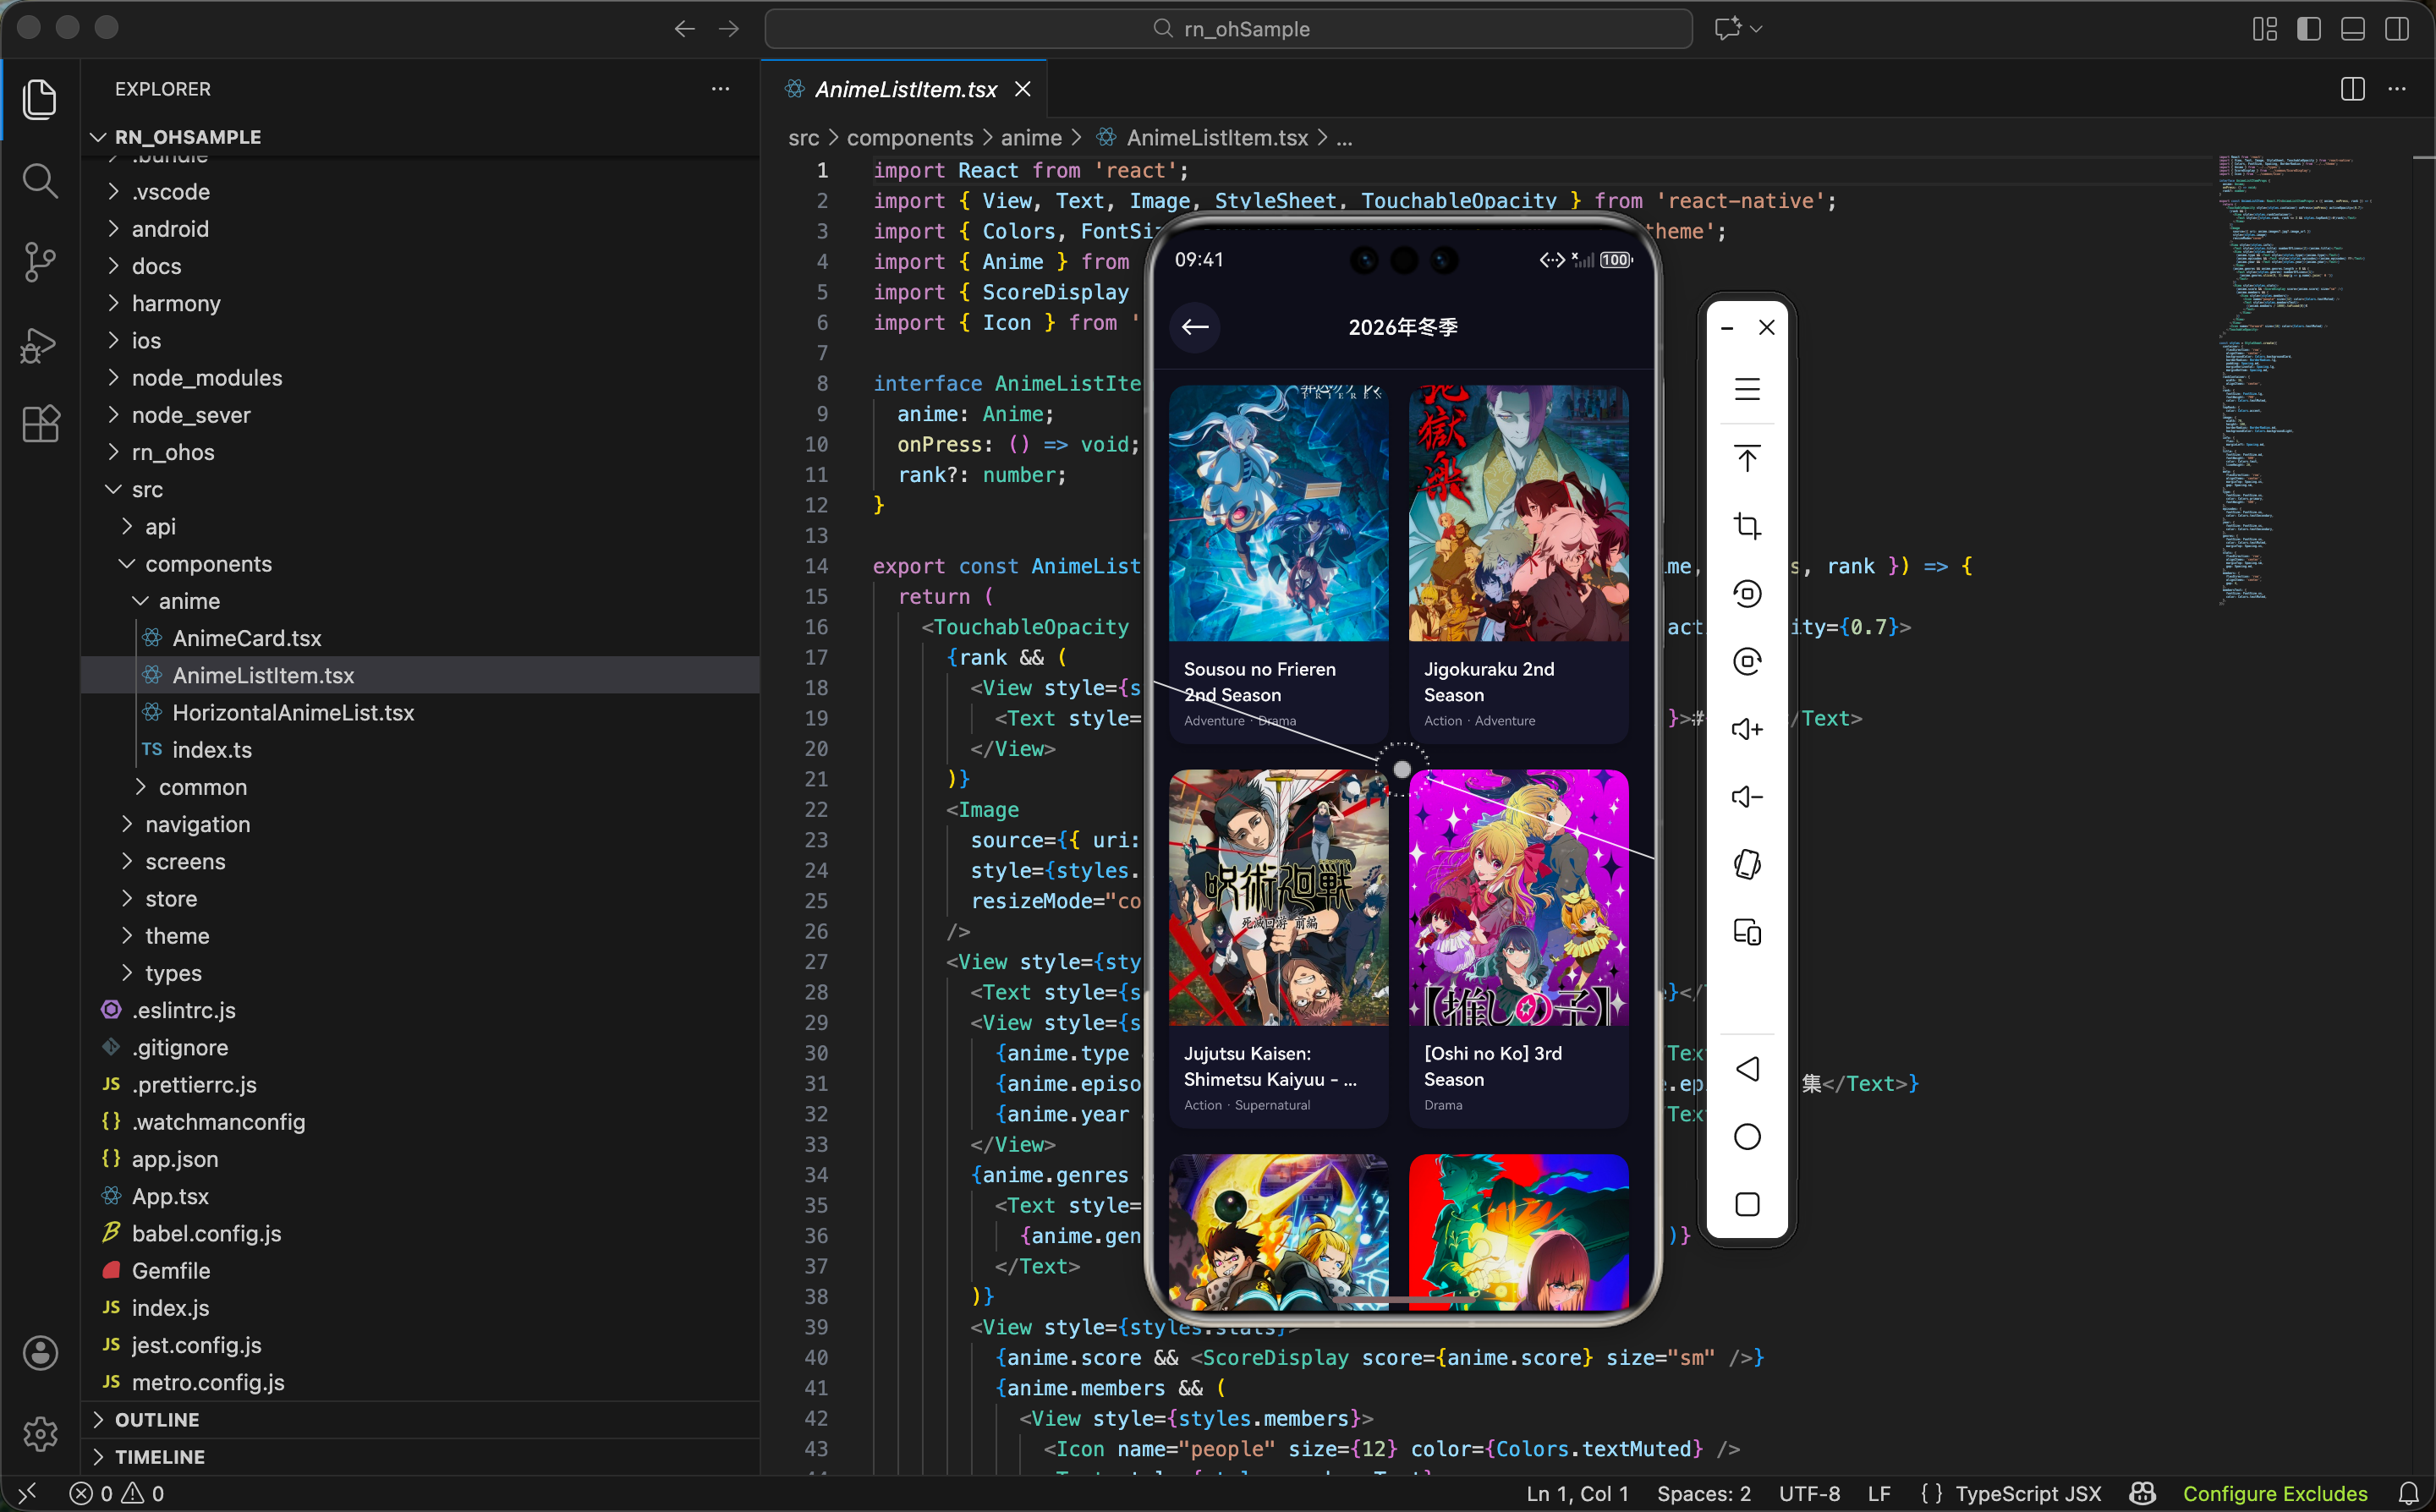Tap the Jigokuraku 2nd Season poster
The height and width of the screenshot is (1512, 2436).
click(1517, 513)
